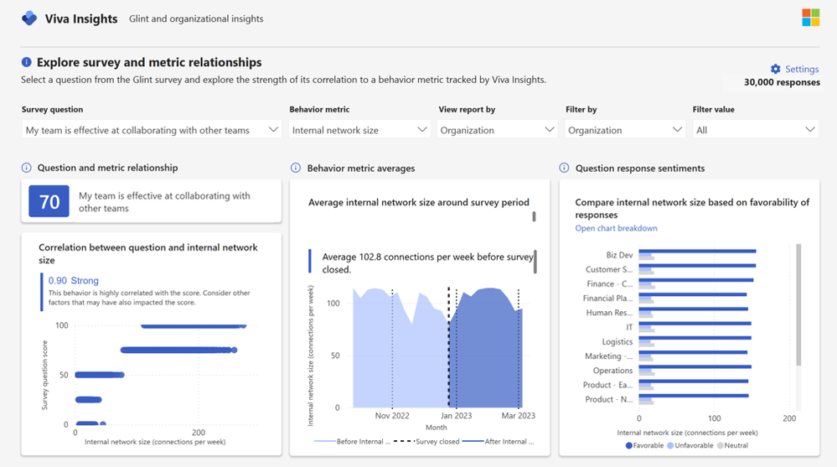
Task: Click the thick dashed survey closed marker line
Action: (x=449, y=347)
